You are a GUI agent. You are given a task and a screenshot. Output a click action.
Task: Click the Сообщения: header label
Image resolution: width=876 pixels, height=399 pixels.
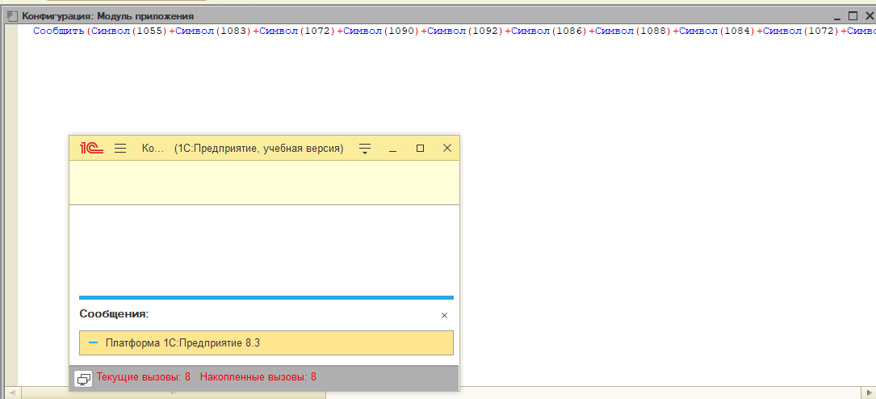(114, 314)
